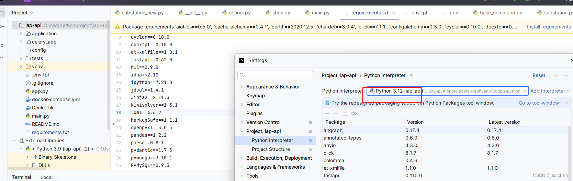The width and height of the screenshot is (573, 181).
Task: Switch to main.py editor tab
Action: (317, 13)
